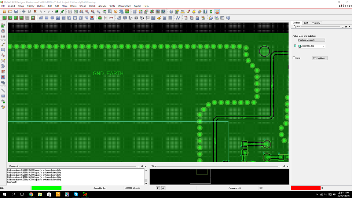Select the Move tool with four arrows
This screenshot has width=352, height=198.
point(24,12)
